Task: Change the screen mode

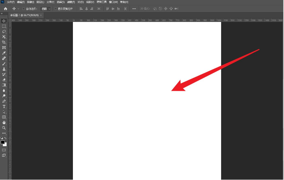Action: point(4,155)
